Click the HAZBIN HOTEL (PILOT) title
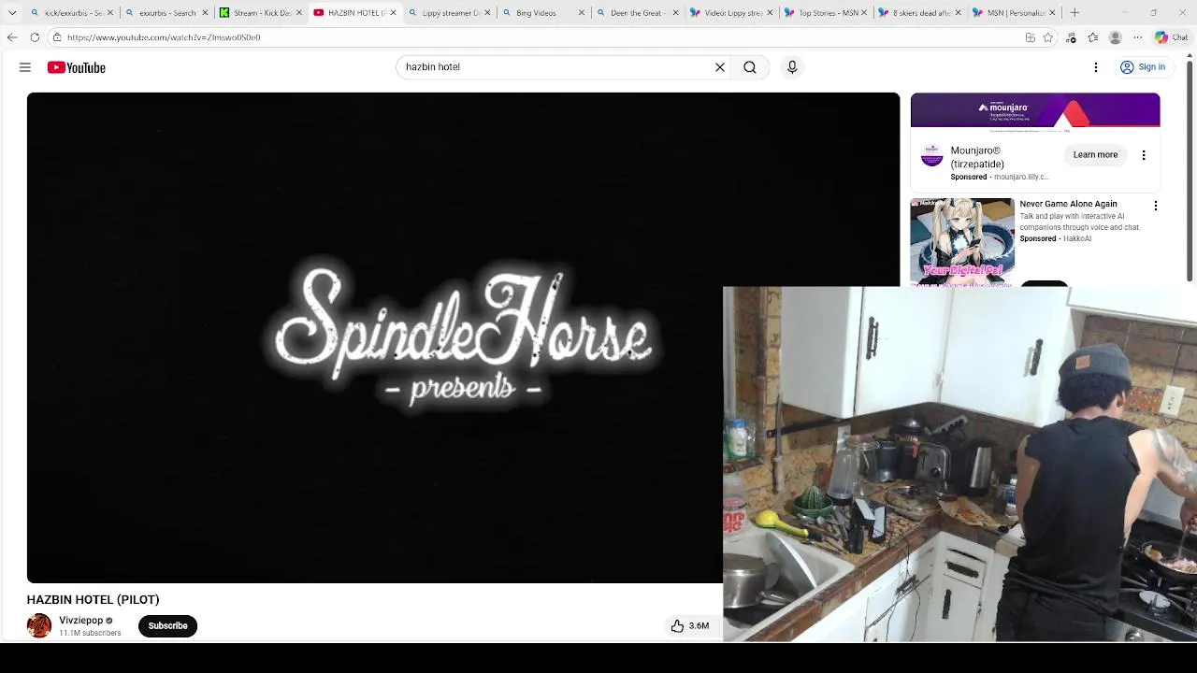Viewport: 1197px width, 673px height. tap(94, 600)
